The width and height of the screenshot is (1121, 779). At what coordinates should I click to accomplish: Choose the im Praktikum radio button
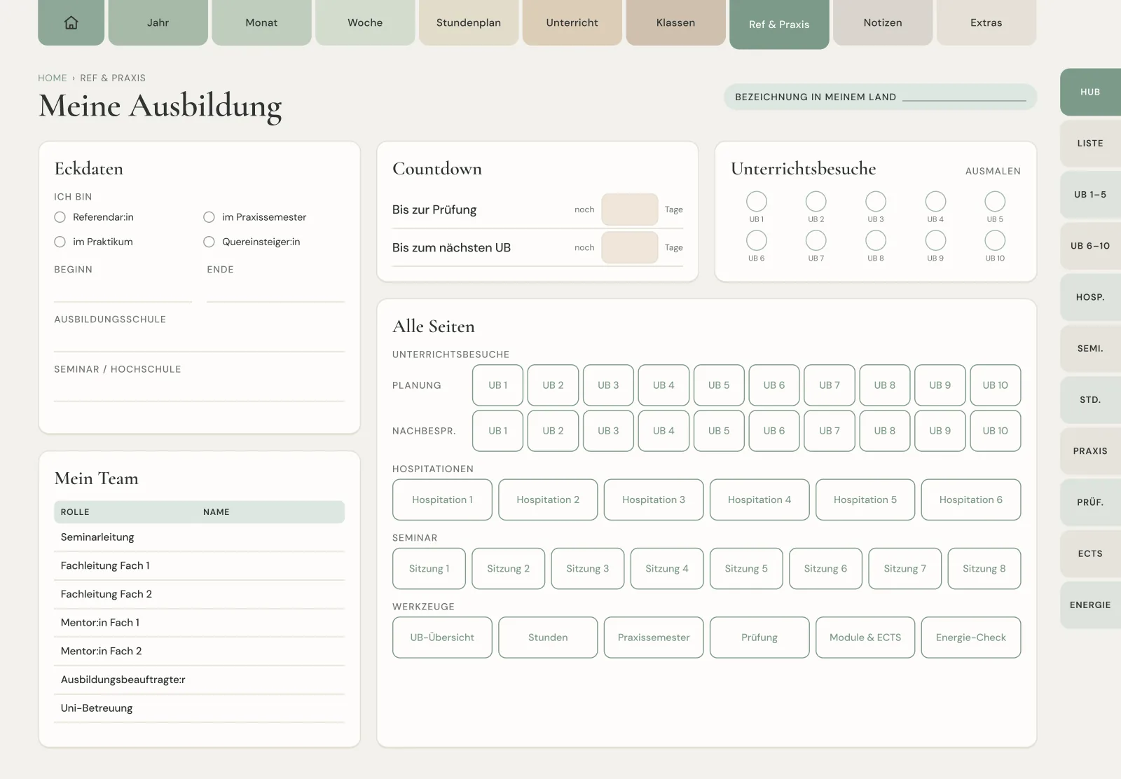pyautogui.click(x=60, y=242)
